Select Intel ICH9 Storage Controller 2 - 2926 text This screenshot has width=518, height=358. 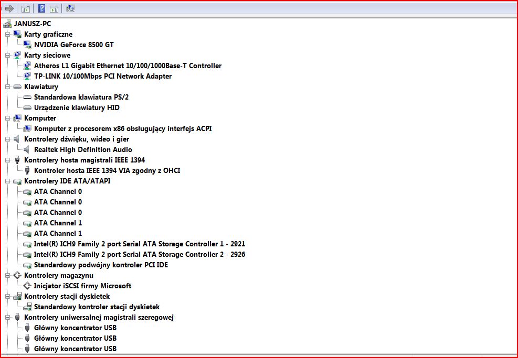[140, 254]
